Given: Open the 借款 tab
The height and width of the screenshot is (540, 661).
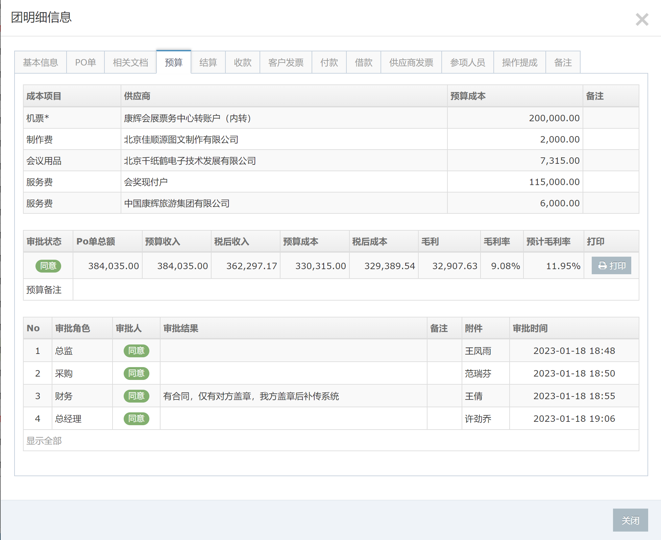Looking at the screenshot, I should pyautogui.click(x=364, y=62).
